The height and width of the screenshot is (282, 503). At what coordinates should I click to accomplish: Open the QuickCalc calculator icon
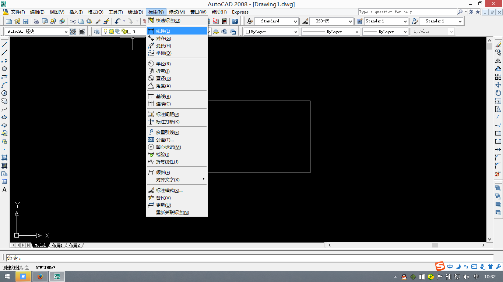(224, 21)
